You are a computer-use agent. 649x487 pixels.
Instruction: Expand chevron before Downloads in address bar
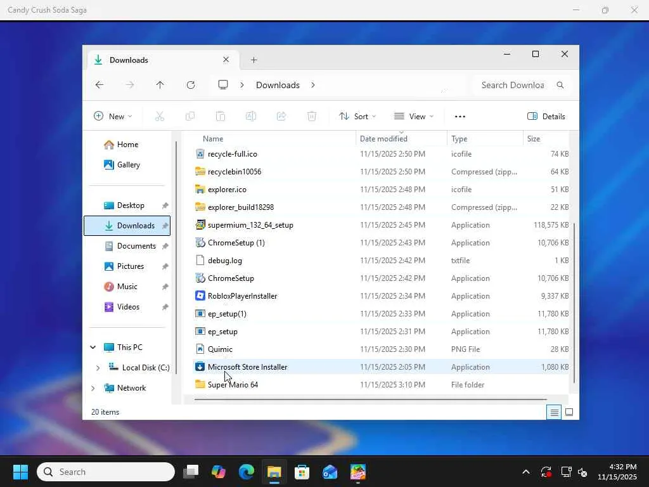(x=242, y=85)
